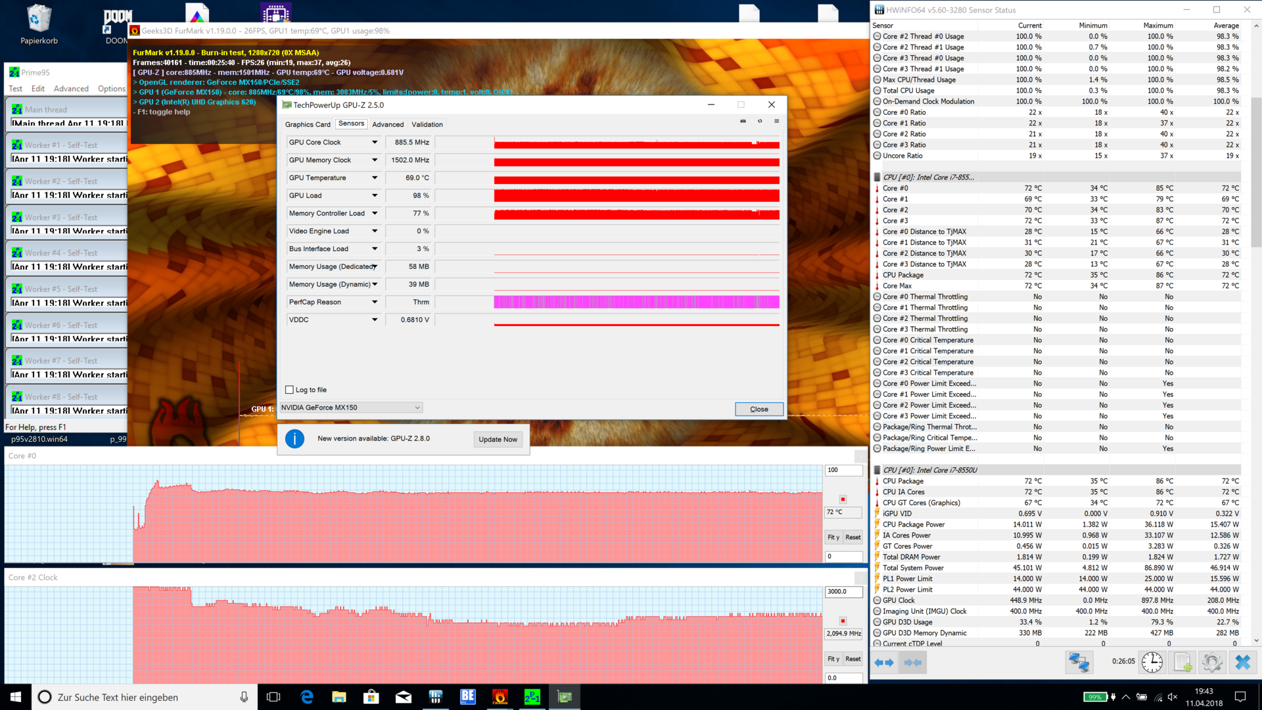Click Core #2 Clock maximum value field 3000.0

coord(843,592)
